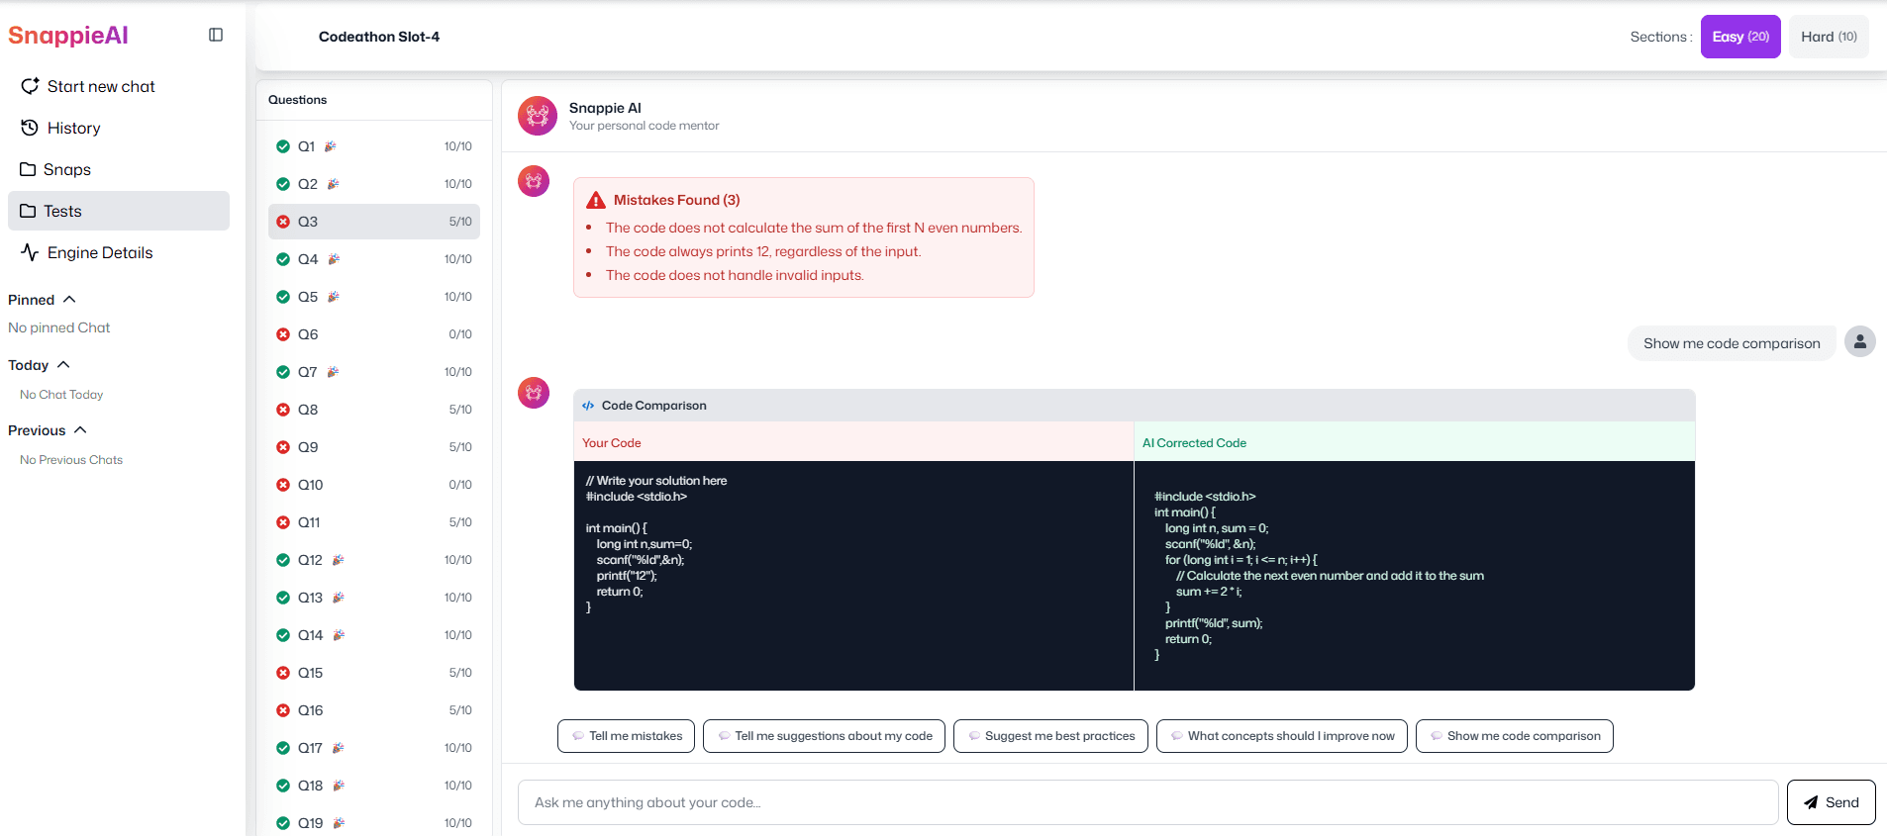
Task: Open question Q4
Action: (x=374, y=259)
